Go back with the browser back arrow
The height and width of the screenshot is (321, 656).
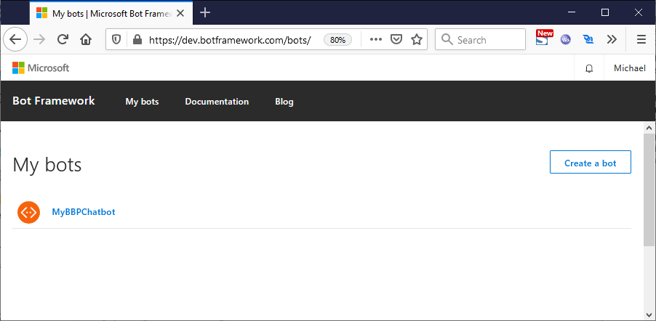pyautogui.click(x=15, y=40)
